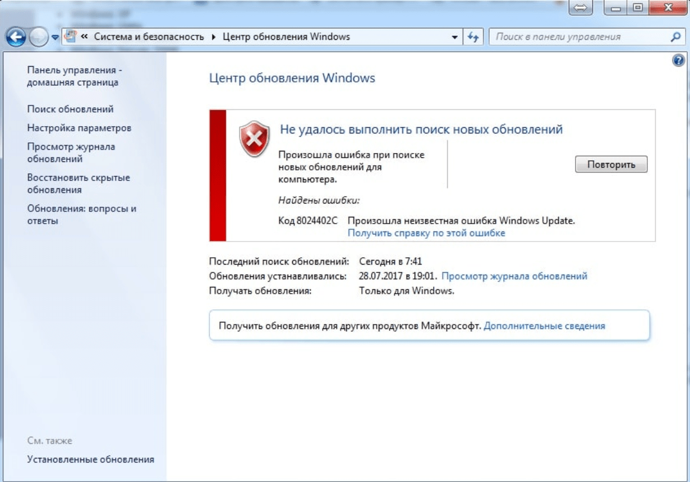Focus the Поиск в панели управления field
Screen dimensions: 690x482
click(578, 37)
